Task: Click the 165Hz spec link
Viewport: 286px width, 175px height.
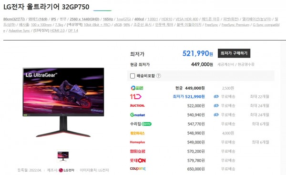Action: 108,19
